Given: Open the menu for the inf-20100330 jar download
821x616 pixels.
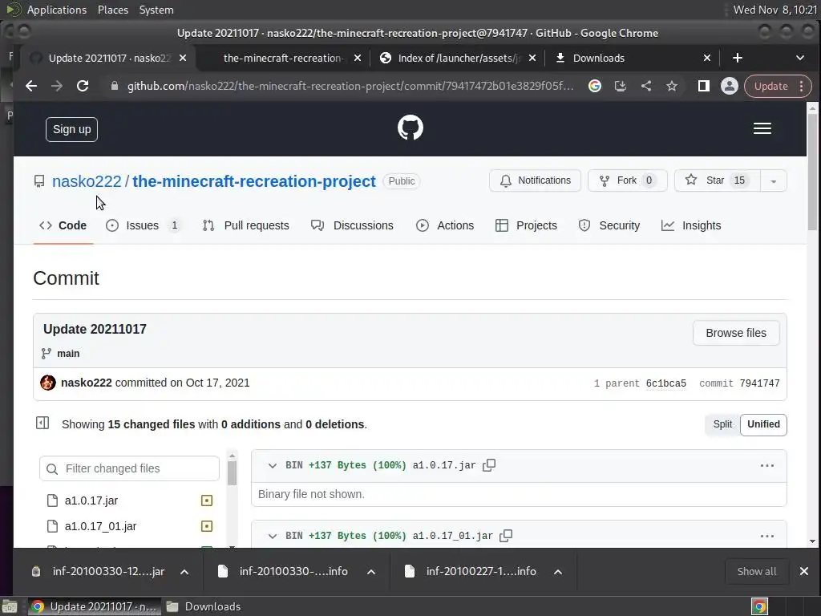Looking at the screenshot, I should click(x=184, y=571).
